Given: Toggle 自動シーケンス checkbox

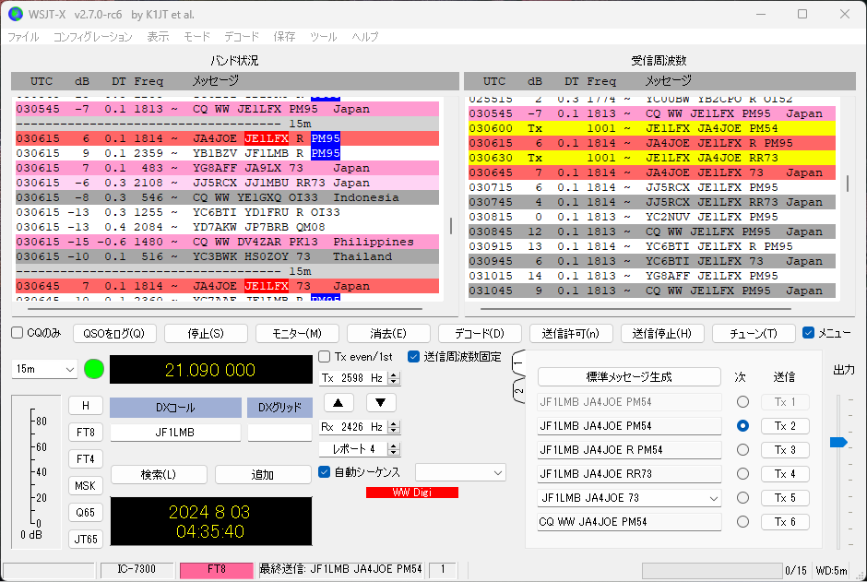Looking at the screenshot, I should (x=325, y=472).
